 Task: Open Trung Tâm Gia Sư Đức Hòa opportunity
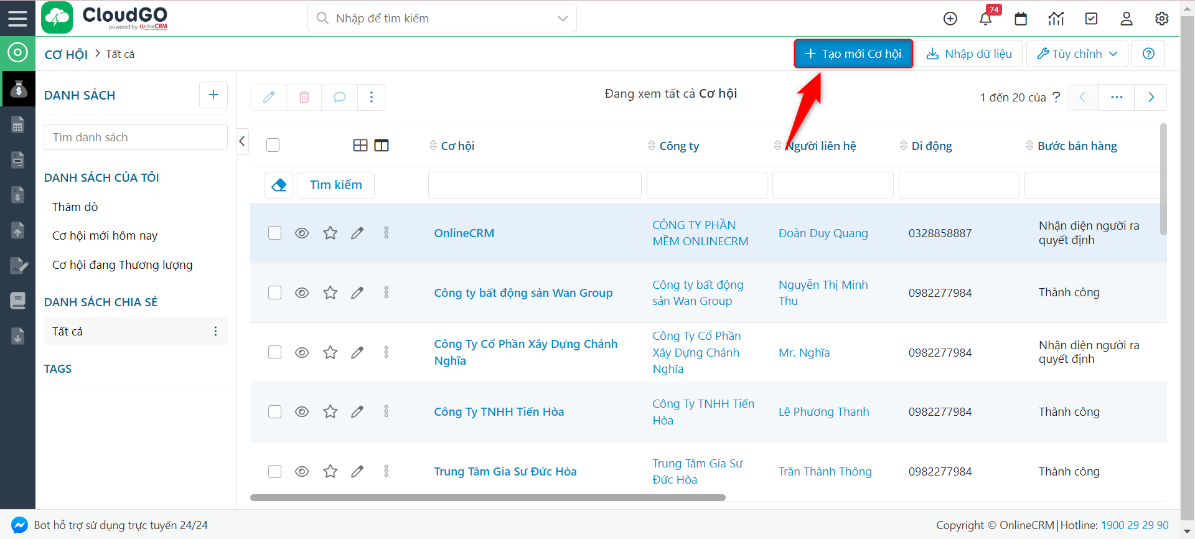pos(505,471)
